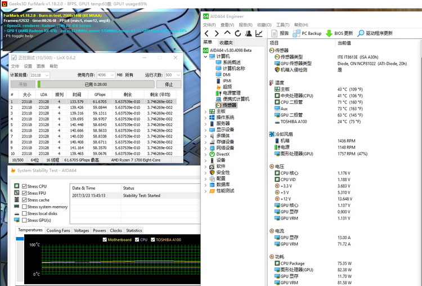Screen dimensions: 422x286
Task: Expand 服务器 tree node
Action: [x=205, y=124]
